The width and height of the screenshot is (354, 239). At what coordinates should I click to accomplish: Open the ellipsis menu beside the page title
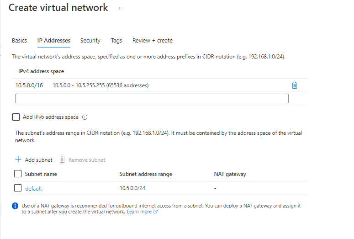coord(121,8)
